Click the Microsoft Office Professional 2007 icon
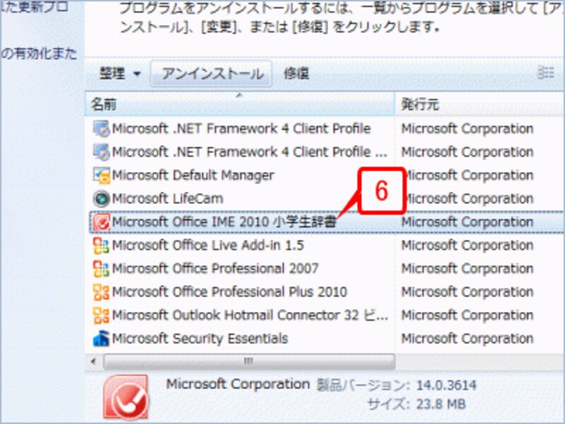 [101, 269]
